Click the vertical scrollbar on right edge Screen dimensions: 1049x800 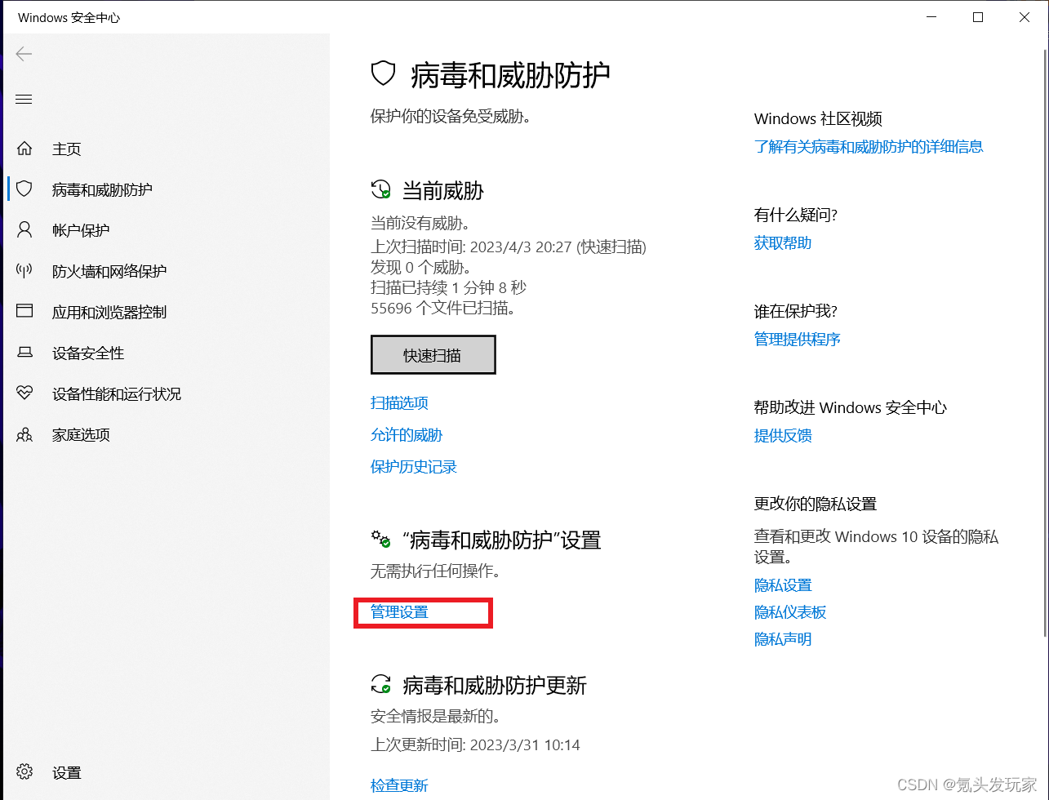click(1046, 343)
